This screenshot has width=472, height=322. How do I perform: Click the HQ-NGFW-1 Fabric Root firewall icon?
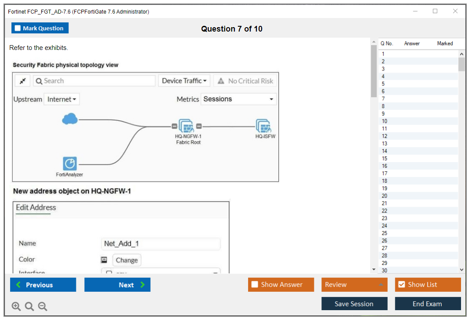coord(187,126)
